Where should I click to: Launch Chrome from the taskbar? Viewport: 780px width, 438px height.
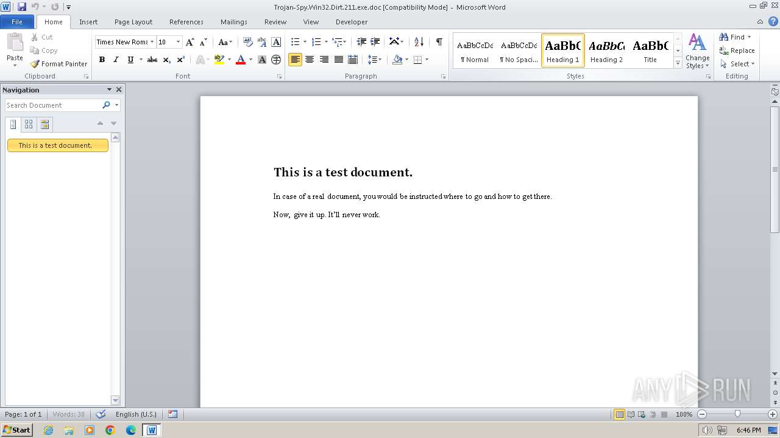(110, 430)
